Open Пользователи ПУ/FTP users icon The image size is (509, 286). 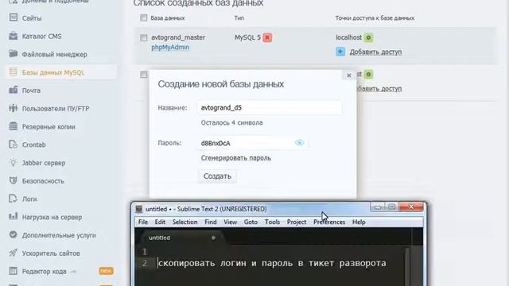pos(14,108)
